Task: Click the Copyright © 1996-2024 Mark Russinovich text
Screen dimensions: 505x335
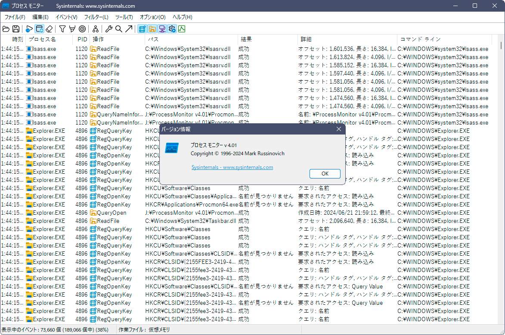Action: tap(237, 153)
